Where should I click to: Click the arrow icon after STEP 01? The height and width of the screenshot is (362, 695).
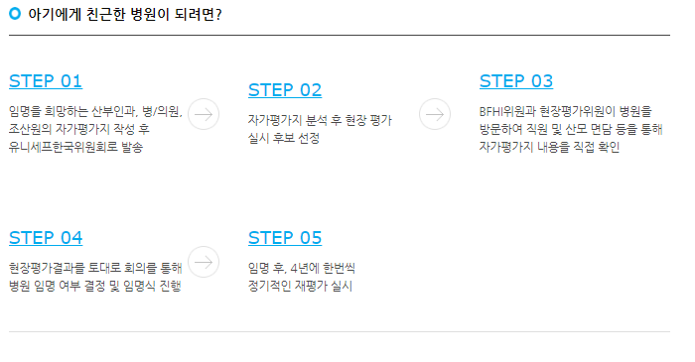[204, 114]
